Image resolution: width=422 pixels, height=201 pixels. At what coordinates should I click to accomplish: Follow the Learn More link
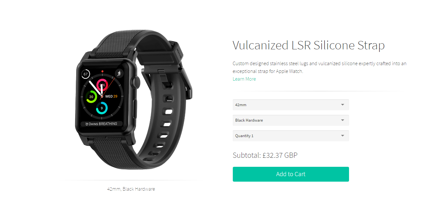(244, 79)
